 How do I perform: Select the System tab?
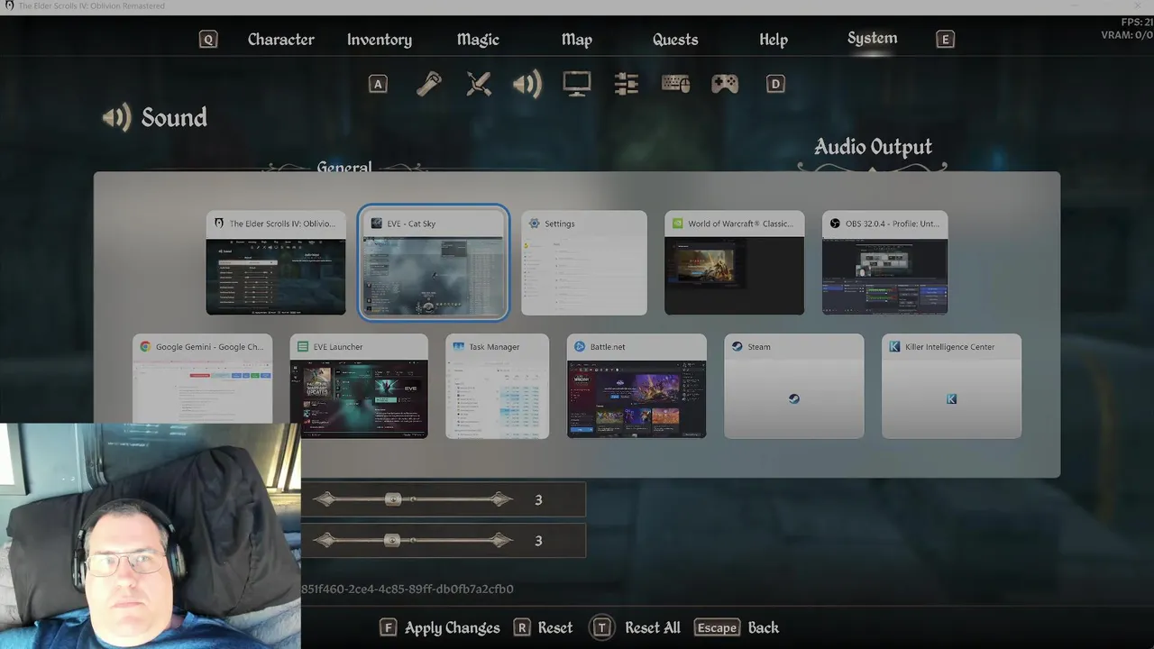click(872, 39)
